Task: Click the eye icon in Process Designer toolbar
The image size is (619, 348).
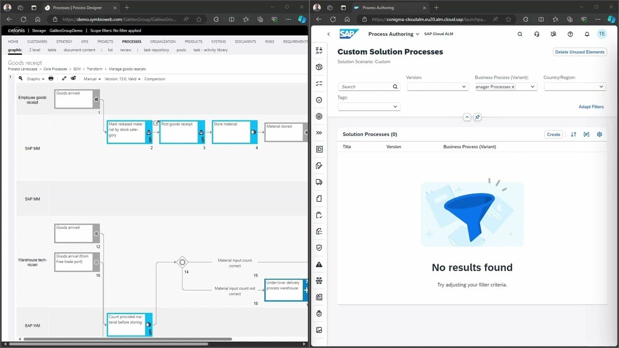Action: [x=74, y=78]
